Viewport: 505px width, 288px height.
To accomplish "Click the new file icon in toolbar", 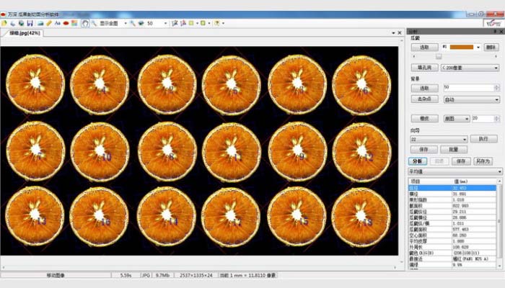I will tap(5, 23).
